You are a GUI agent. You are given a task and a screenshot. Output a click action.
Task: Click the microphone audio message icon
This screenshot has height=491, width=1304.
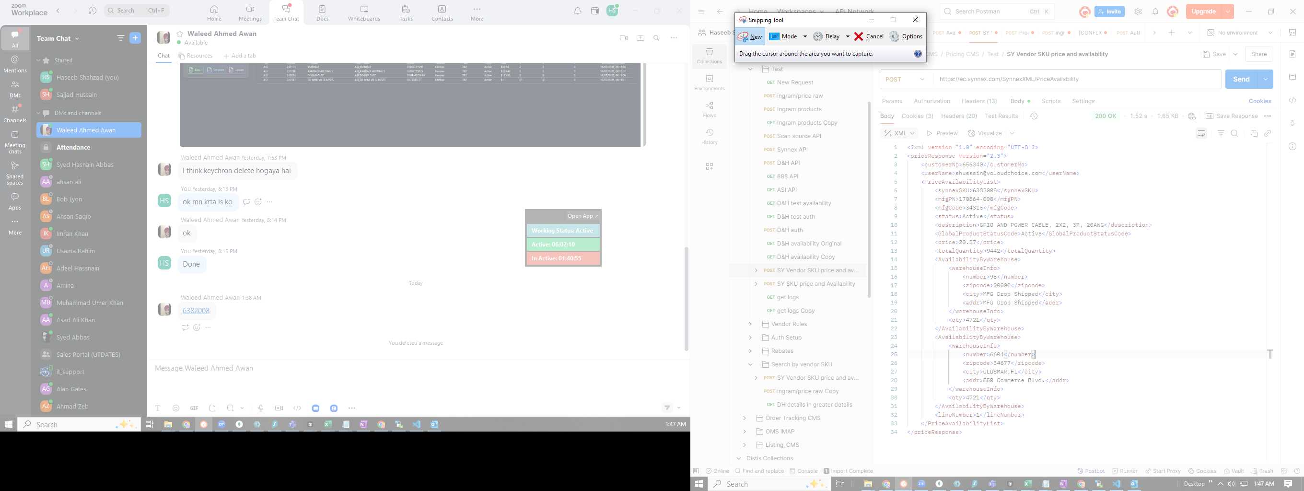pos(261,408)
